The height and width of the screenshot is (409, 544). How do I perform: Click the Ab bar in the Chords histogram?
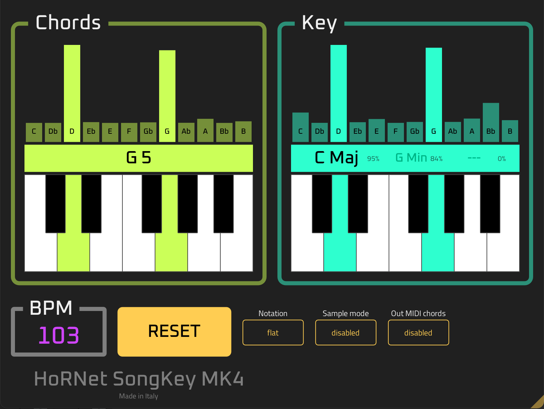[x=186, y=132]
